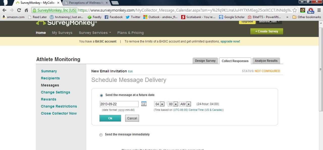The height and width of the screenshot is (150, 323).
Task: Select Send the message at a future date
Action: point(101,95)
